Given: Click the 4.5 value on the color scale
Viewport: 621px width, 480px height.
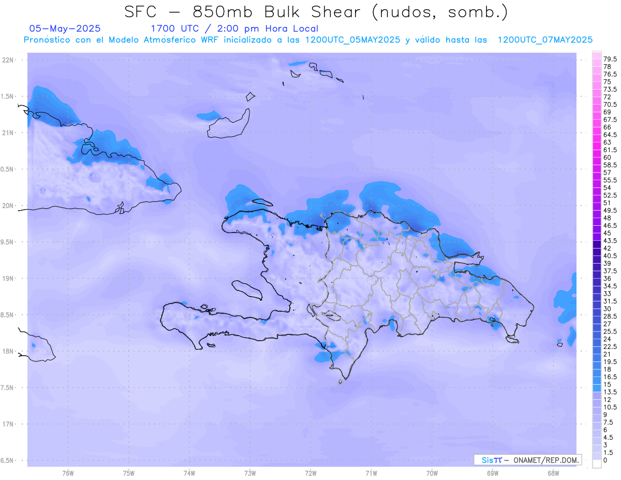Looking at the screenshot, I should [x=609, y=438].
